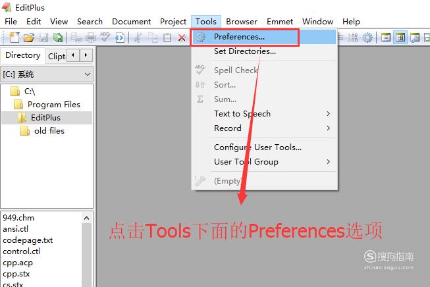Click the red X Delete icon
Screen dimensions: 430x287
(182, 38)
